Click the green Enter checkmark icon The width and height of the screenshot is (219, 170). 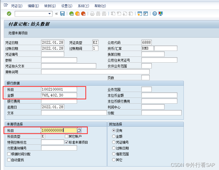[x=9, y=14]
